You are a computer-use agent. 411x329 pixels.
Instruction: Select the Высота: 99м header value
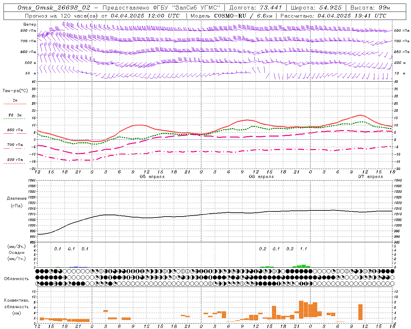coord(370,8)
